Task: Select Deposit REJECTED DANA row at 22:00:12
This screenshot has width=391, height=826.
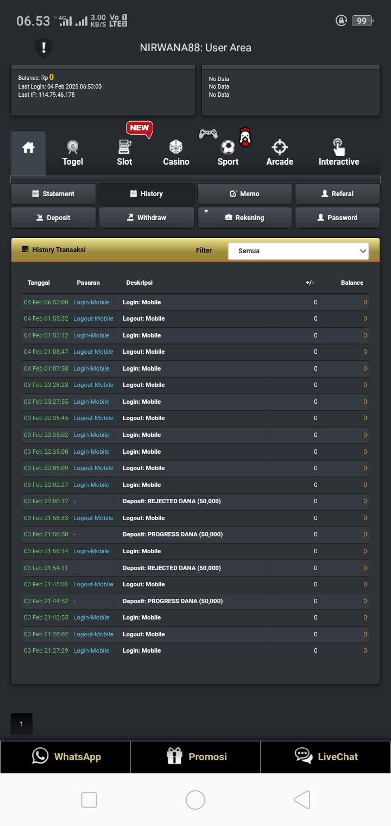Action: tap(195, 501)
